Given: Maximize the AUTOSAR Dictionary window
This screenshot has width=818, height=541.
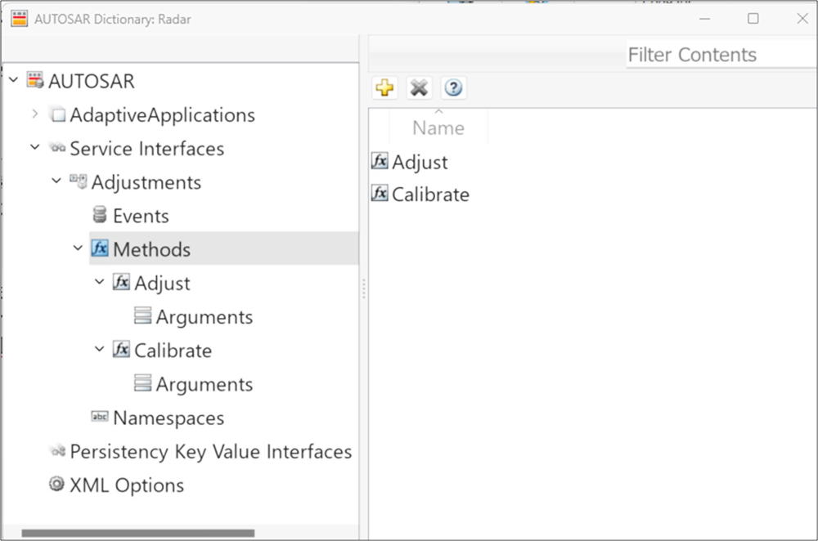Looking at the screenshot, I should (753, 19).
